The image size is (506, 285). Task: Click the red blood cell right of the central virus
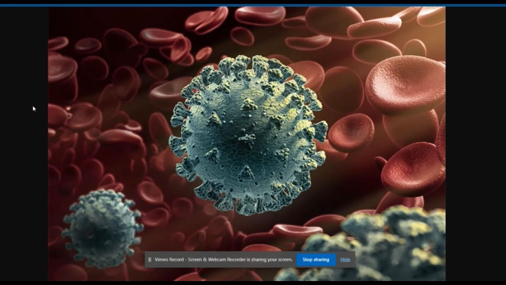click(351, 133)
